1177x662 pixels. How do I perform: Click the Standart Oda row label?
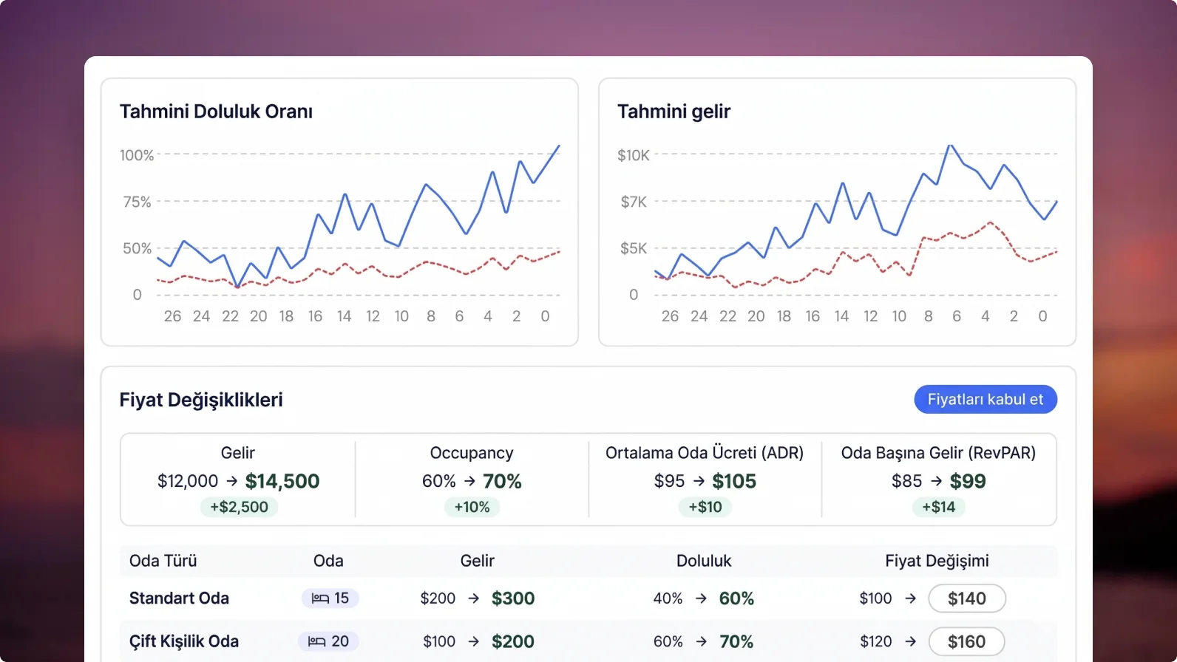point(179,598)
